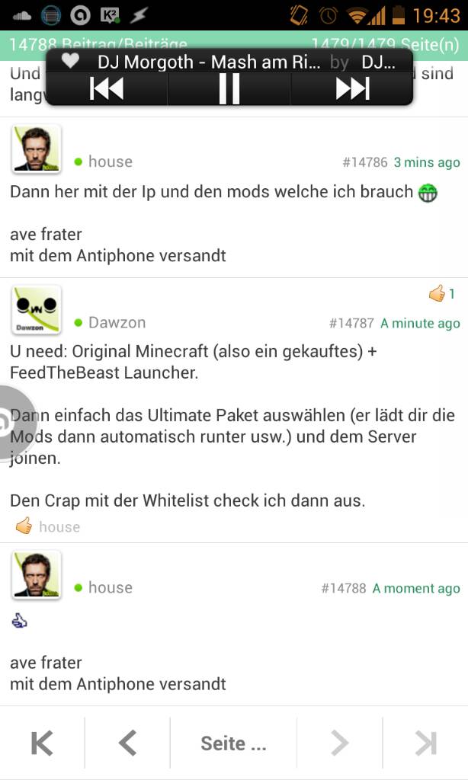Viewport: 468px width, 780px height.
Task: Favorite the track with heart icon
Action: (x=70, y=61)
